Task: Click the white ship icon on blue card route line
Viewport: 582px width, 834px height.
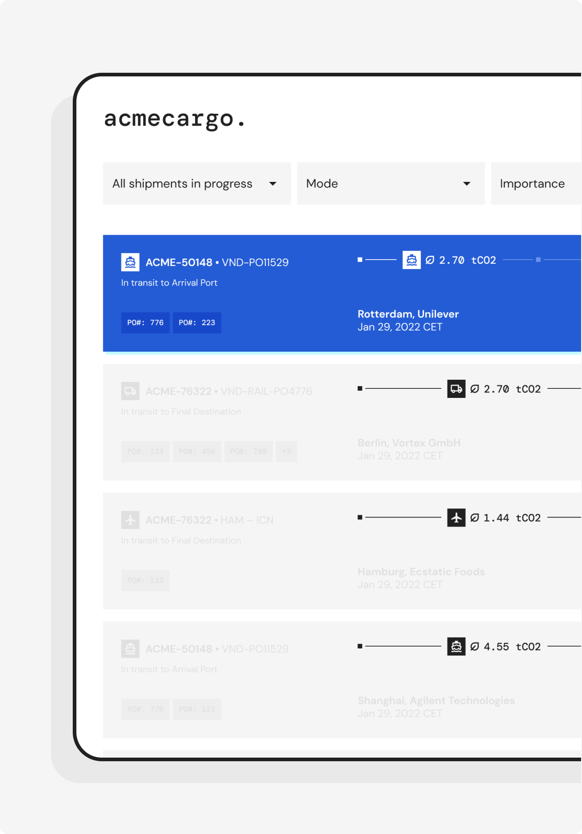Action: click(x=411, y=260)
